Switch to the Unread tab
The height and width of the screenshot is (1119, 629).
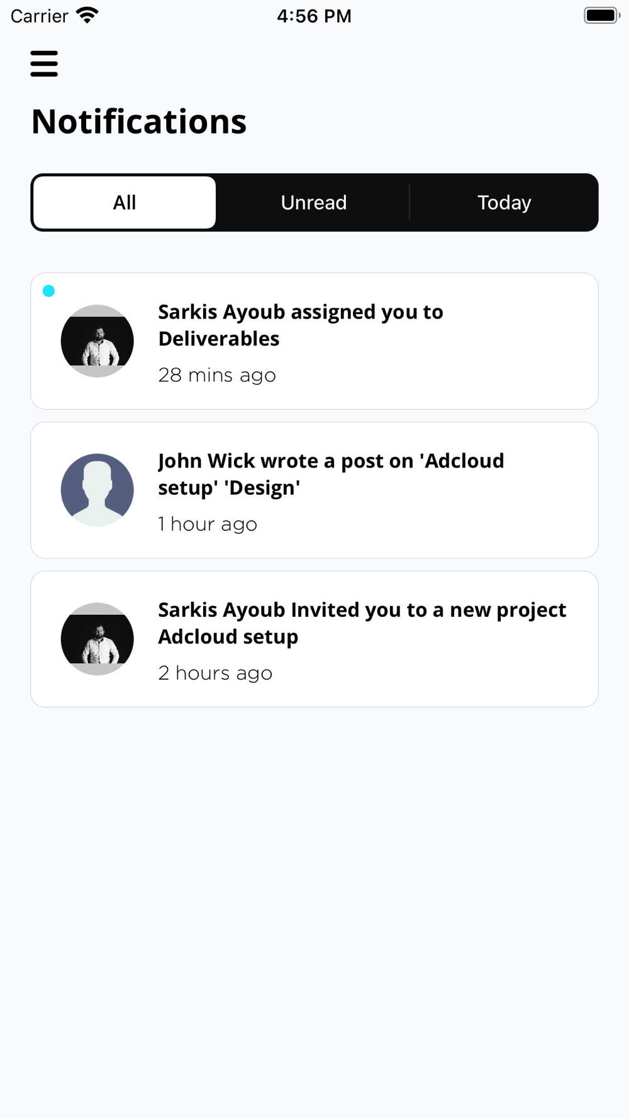314,203
